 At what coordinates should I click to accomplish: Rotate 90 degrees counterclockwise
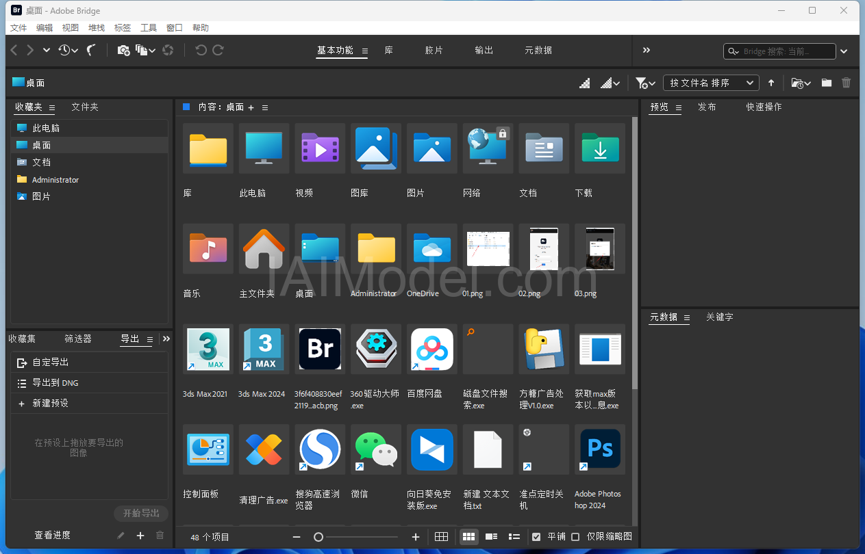pos(201,50)
